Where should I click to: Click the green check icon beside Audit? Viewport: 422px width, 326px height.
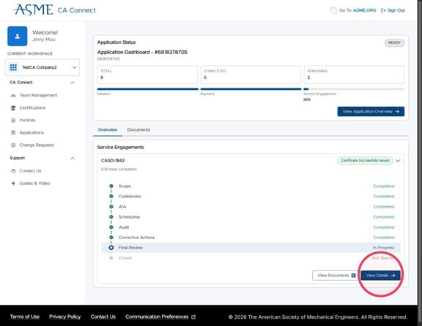point(111,227)
